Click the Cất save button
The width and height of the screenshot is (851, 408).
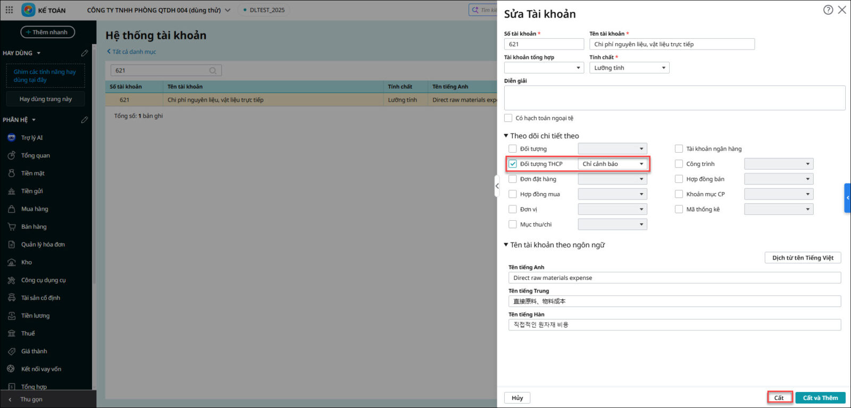[x=779, y=398]
